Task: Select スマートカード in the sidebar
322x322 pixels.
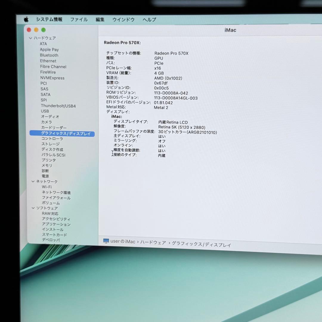Action: [x=55, y=235]
